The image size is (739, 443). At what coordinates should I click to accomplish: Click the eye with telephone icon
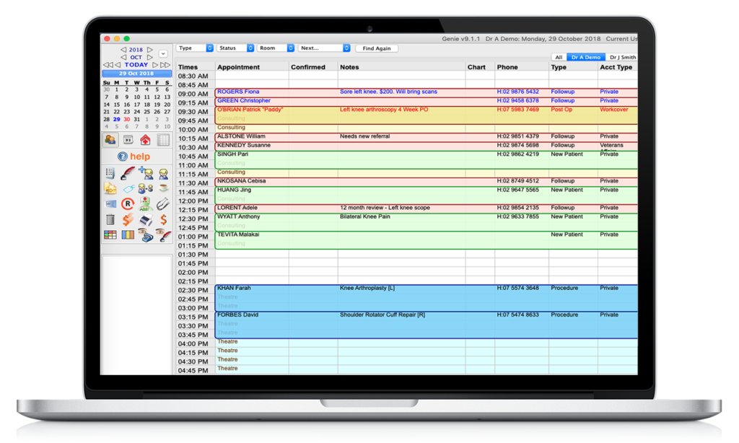(x=146, y=234)
